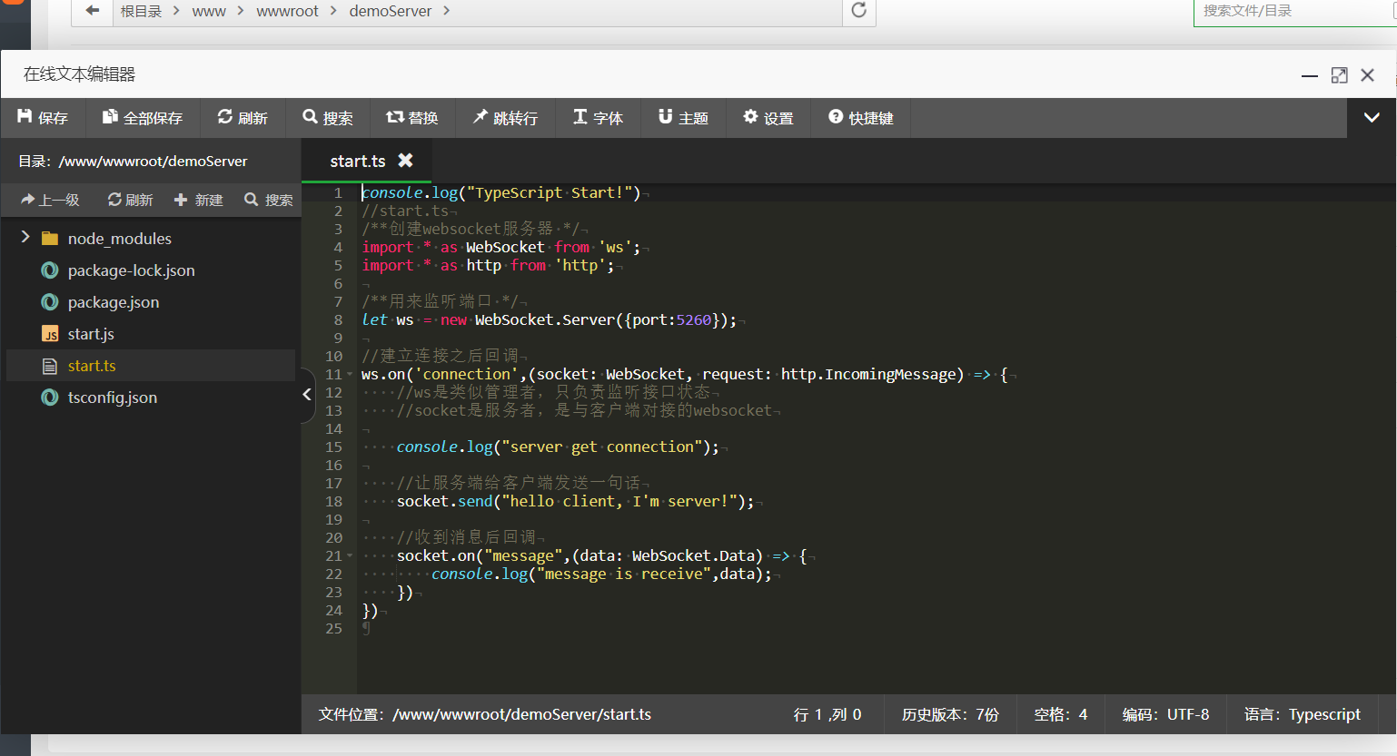Navigate to wwwroot in the breadcrumb
The image size is (1397, 756).
[287, 11]
